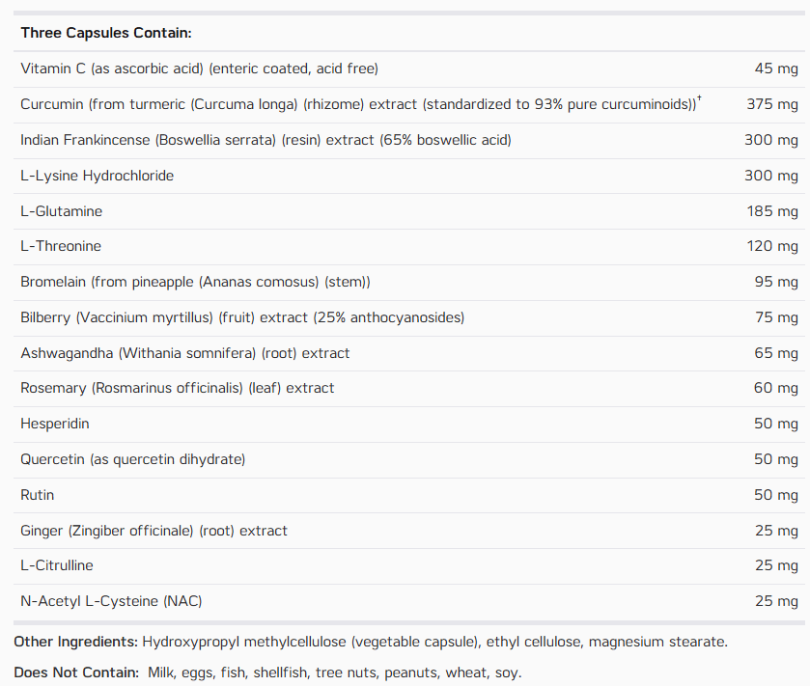The width and height of the screenshot is (810, 686).
Task: Select the L-Threonine row
Action: [x=409, y=247]
